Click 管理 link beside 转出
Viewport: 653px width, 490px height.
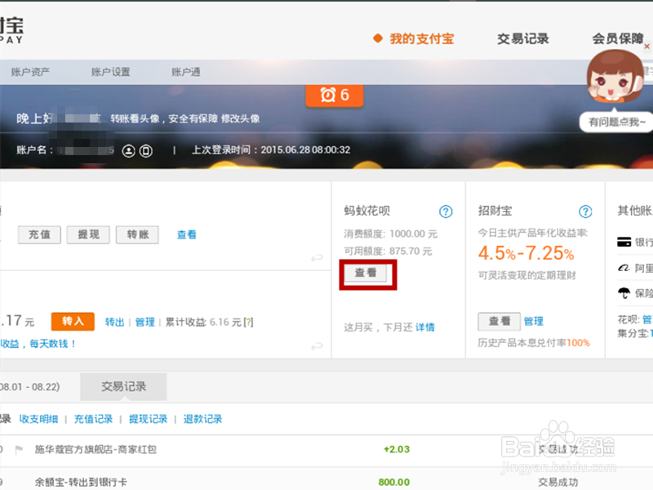tap(145, 322)
